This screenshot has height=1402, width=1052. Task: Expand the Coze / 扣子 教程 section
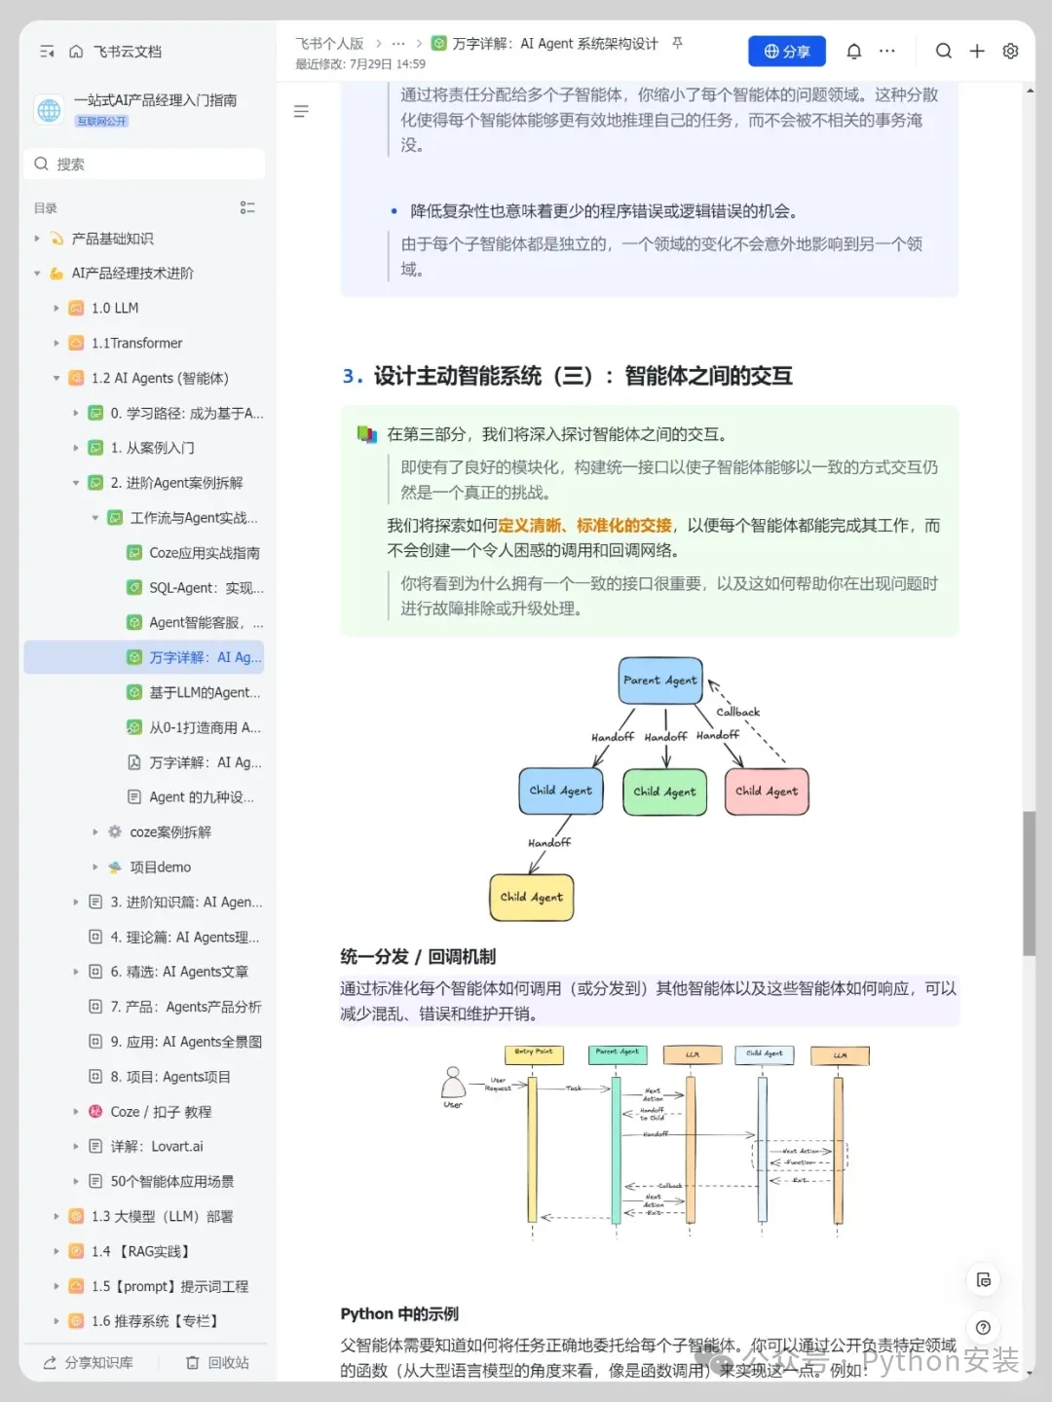click(76, 1111)
